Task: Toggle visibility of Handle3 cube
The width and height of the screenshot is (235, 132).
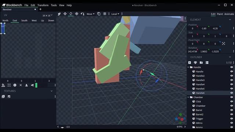Action: [x=232, y=80]
